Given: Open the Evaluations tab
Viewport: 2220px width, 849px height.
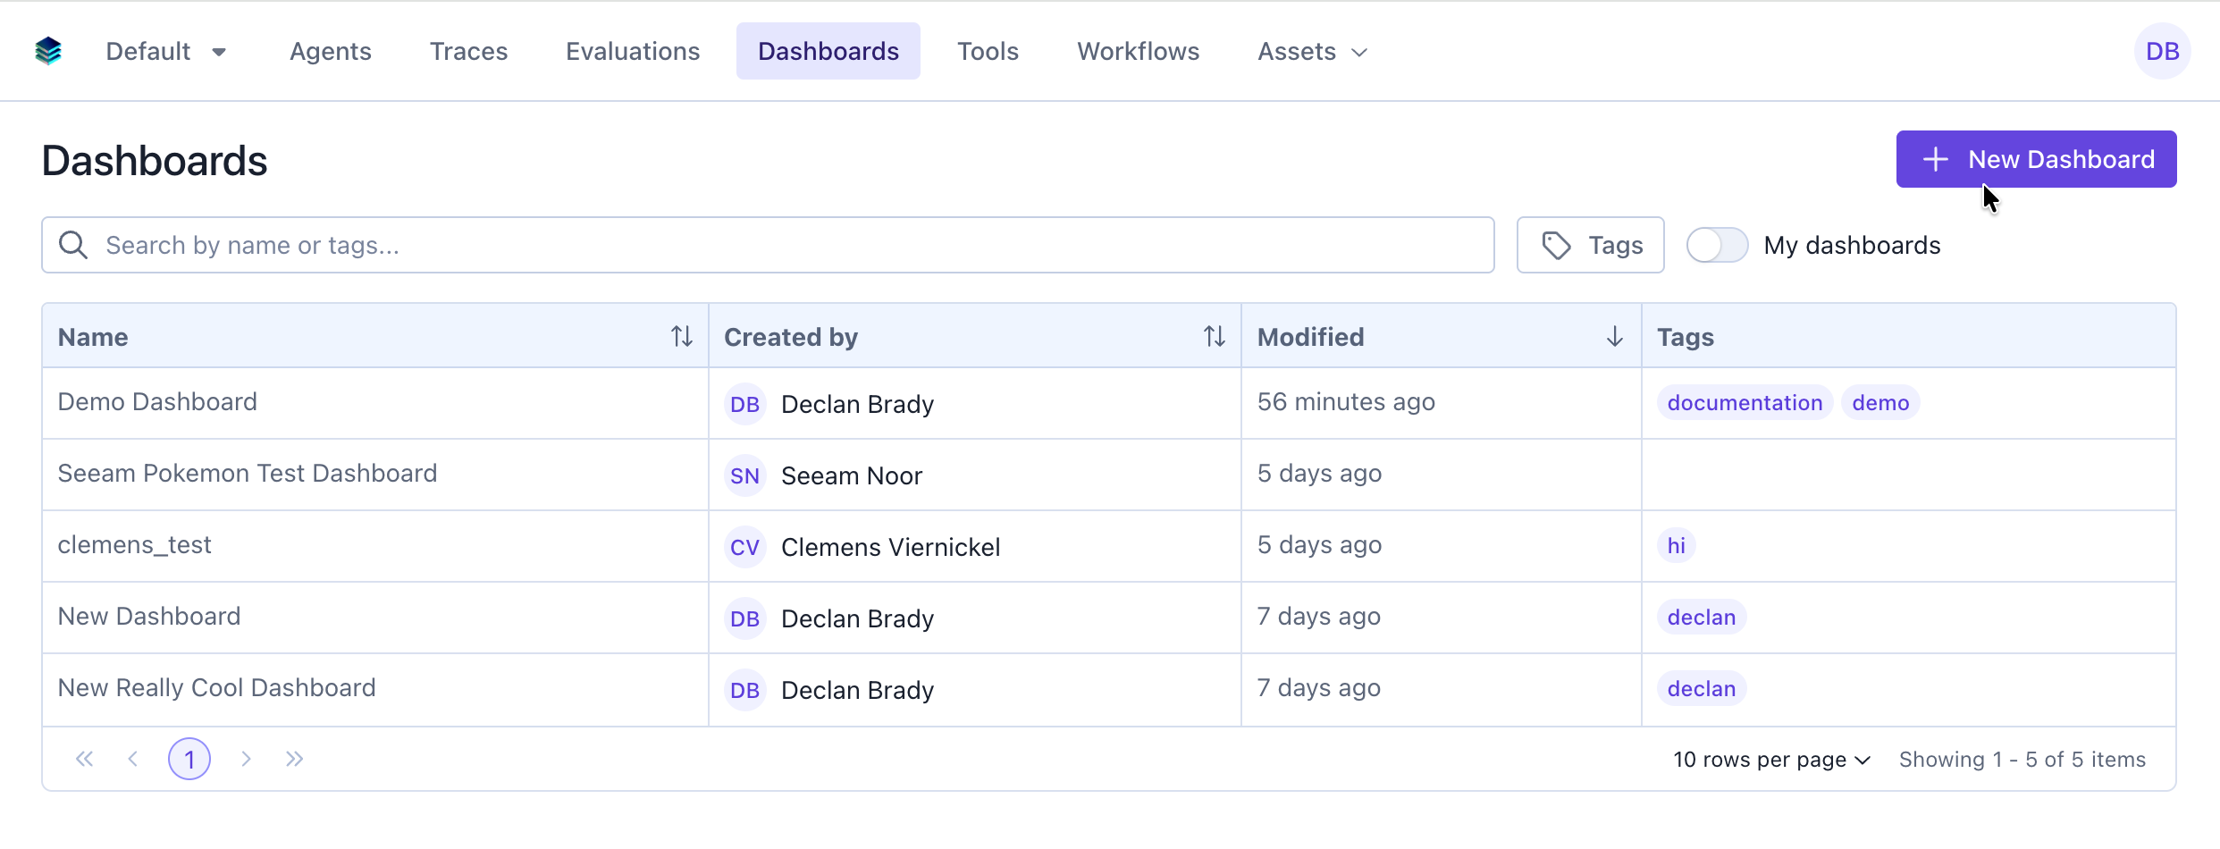Looking at the screenshot, I should tap(633, 51).
